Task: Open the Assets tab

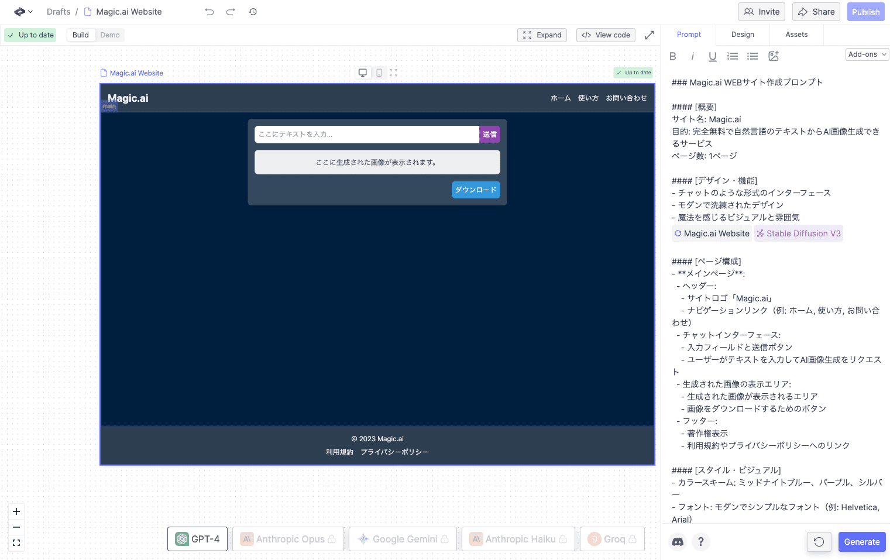Action: pos(796,35)
